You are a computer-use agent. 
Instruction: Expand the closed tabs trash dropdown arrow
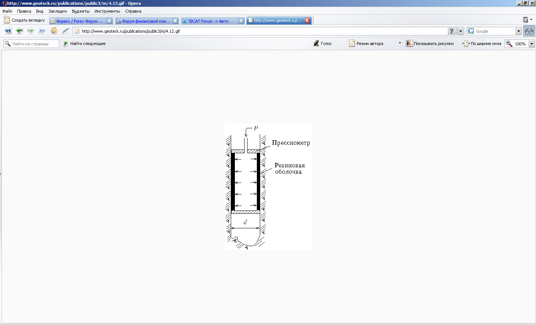[531, 20]
